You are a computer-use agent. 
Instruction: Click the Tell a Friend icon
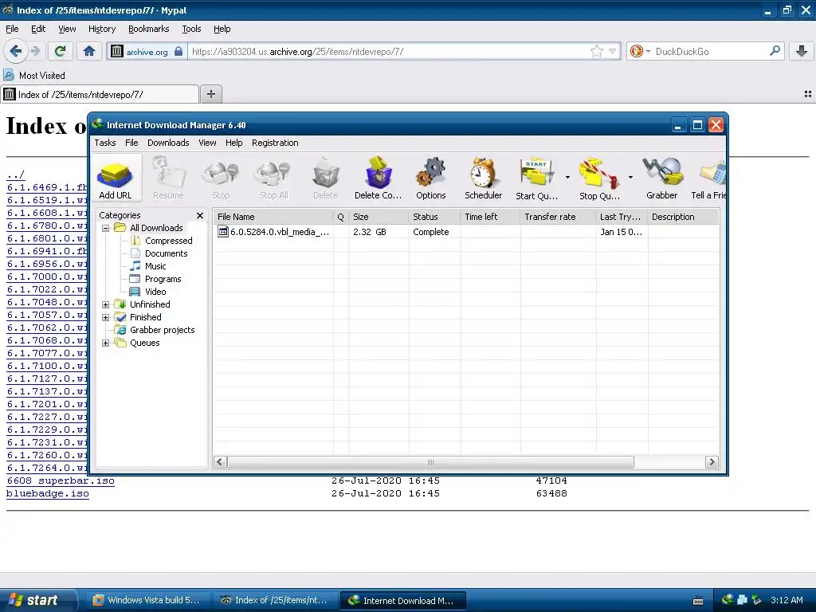pyautogui.click(x=708, y=178)
